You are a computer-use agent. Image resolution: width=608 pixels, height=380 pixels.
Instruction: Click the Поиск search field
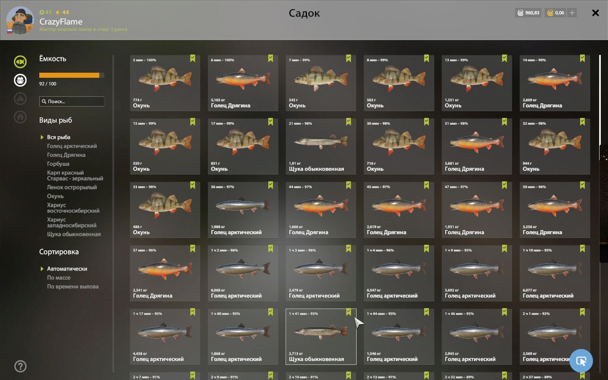point(71,101)
